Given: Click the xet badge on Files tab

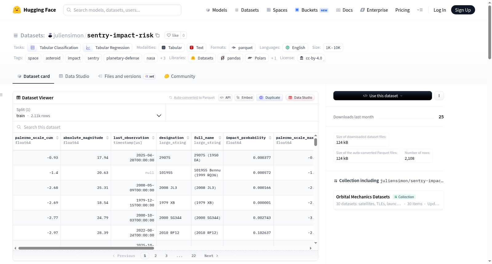Looking at the screenshot, I should point(150,76).
